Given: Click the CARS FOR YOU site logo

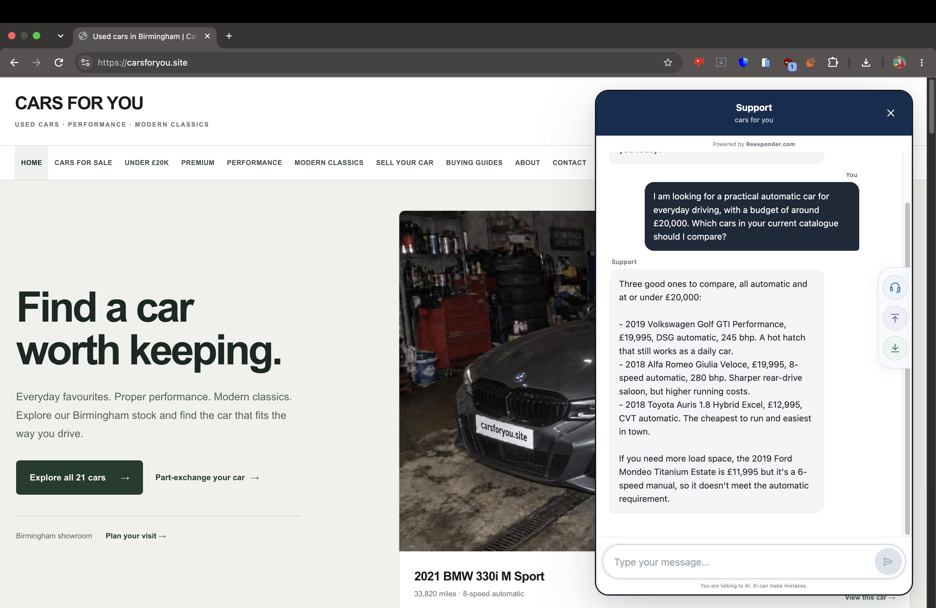Looking at the screenshot, I should (79, 103).
